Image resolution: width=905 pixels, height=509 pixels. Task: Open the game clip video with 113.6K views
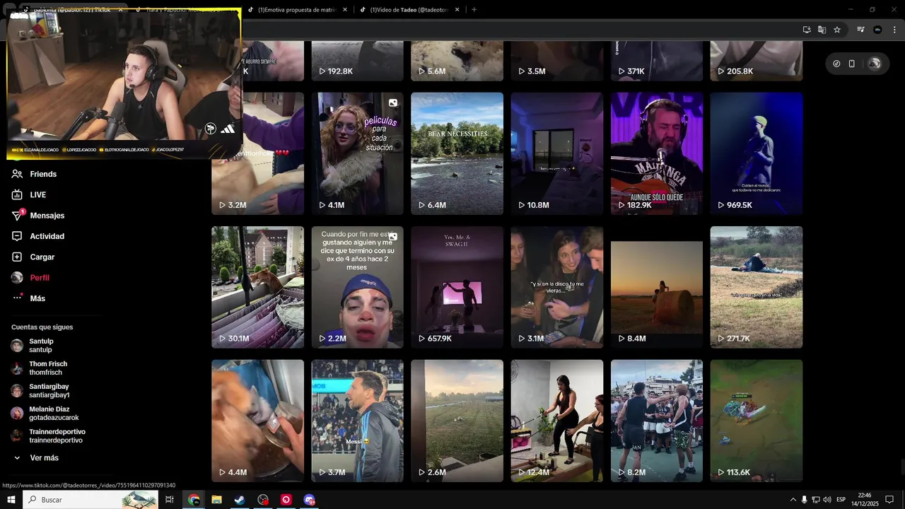[x=757, y=421]
